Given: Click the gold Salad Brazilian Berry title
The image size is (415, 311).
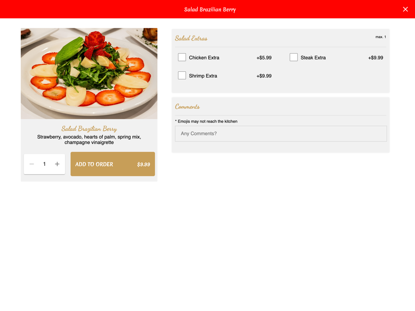Looking at the screenshot, I should coord(89,129).
